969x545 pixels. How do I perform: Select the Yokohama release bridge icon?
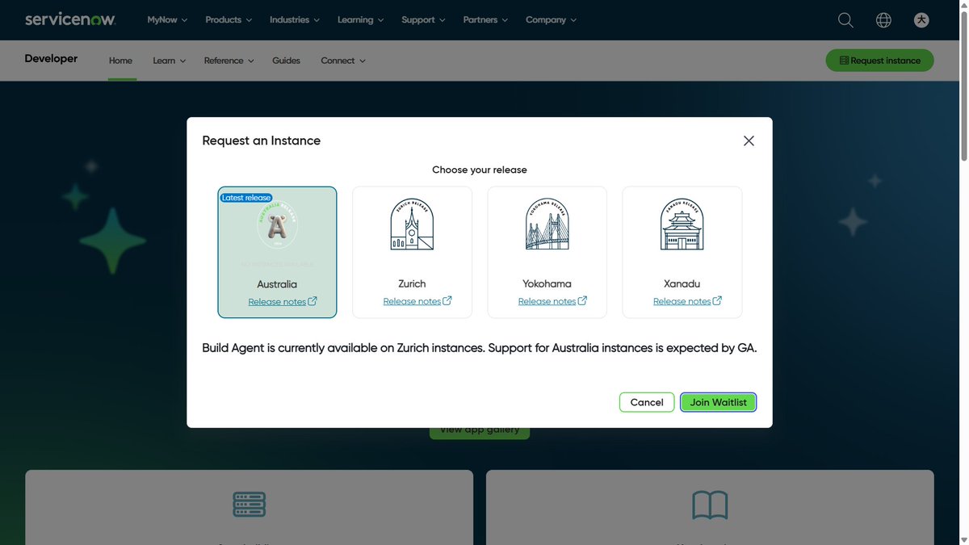tap(547, 224)
